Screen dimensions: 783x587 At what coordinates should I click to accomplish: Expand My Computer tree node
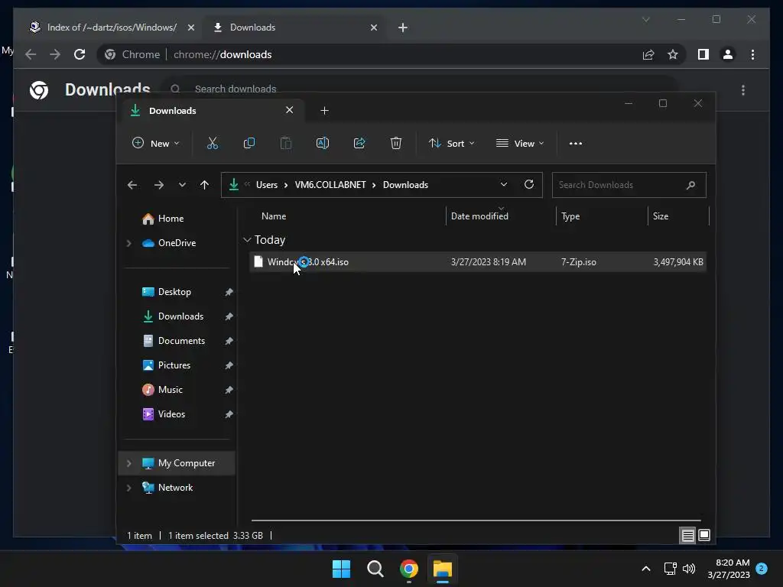point(128,463)
